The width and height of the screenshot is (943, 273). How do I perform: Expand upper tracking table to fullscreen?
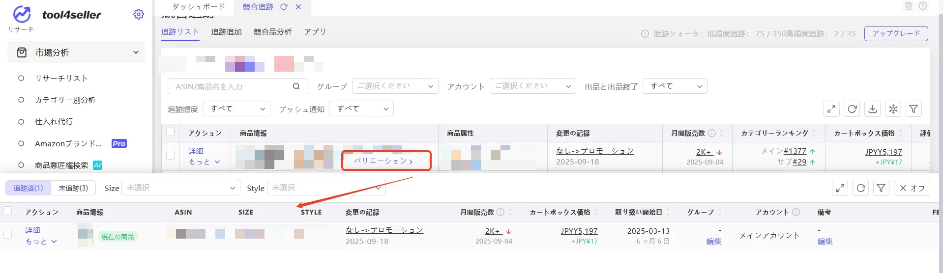[x=831, y=109]
